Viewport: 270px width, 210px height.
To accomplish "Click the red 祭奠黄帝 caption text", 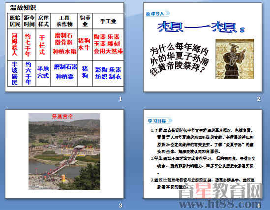I will click(x=62, y=117).
